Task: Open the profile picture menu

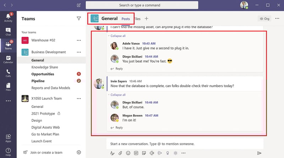Action: tap(244, 5)
